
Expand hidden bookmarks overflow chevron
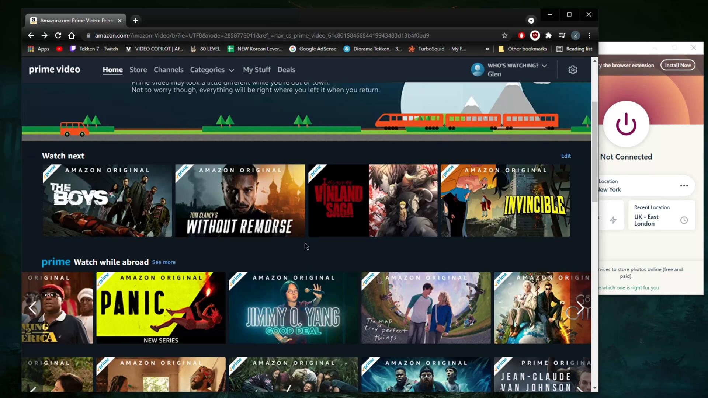click(x=487, y=49)
